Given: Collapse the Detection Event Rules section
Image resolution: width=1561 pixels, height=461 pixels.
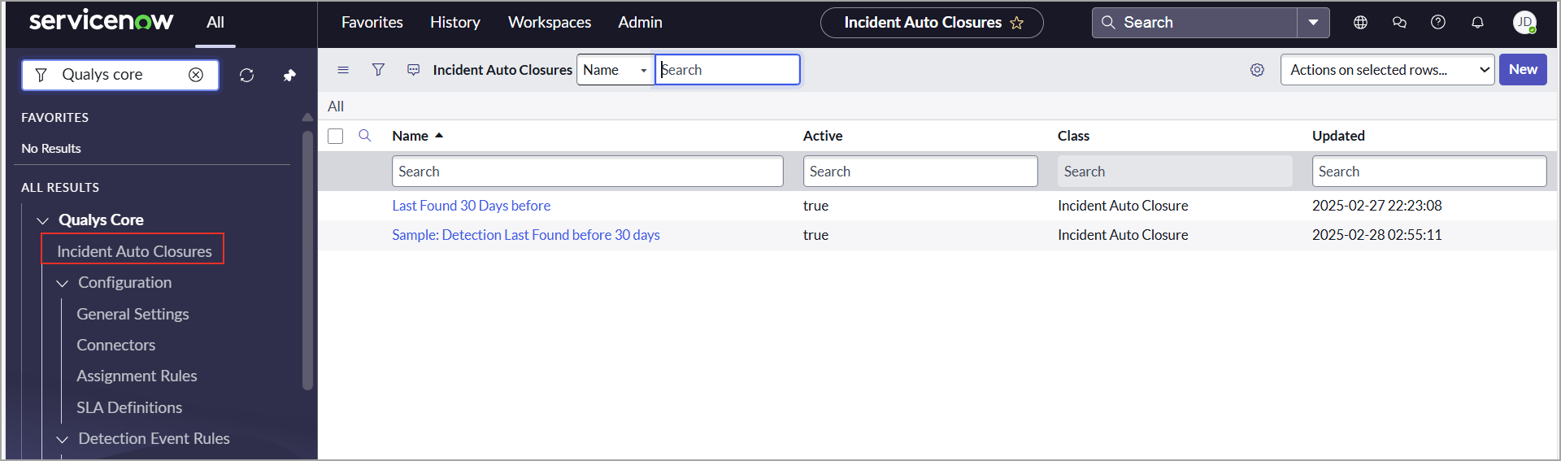Looking at the screenshot, I should pos(63,439).
